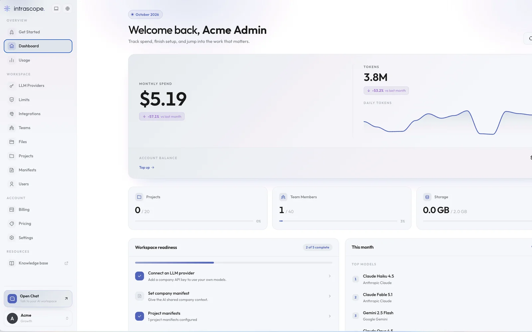Click the Top up link
This screenshot has height=332, width=532.
[147, 168]
